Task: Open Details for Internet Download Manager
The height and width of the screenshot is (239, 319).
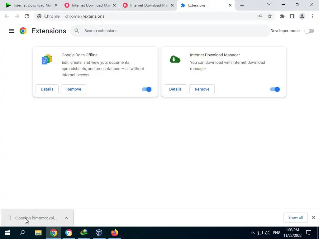Action: point(175,89)
